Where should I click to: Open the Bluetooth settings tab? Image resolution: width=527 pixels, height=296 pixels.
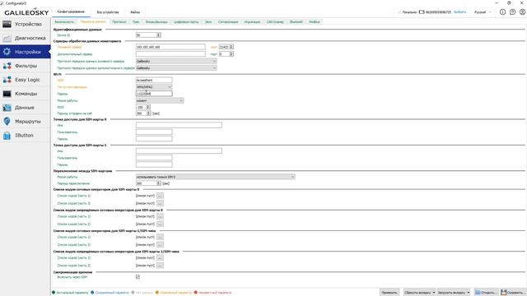[296, 22]
